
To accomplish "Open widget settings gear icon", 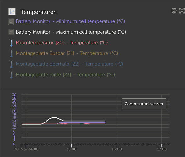I will coord(174,11).
